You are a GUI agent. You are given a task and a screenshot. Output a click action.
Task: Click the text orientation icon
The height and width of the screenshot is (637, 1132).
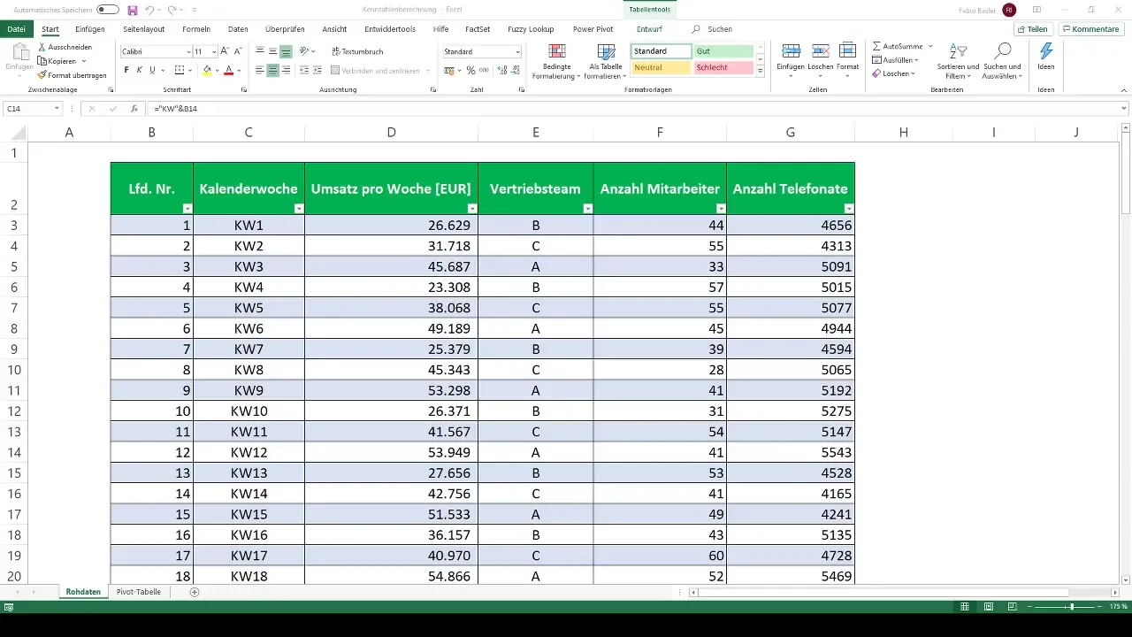[305, 51]
